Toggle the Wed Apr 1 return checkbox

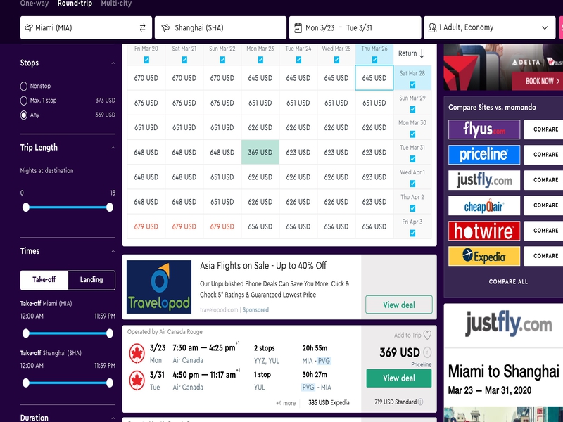[412, 184]
